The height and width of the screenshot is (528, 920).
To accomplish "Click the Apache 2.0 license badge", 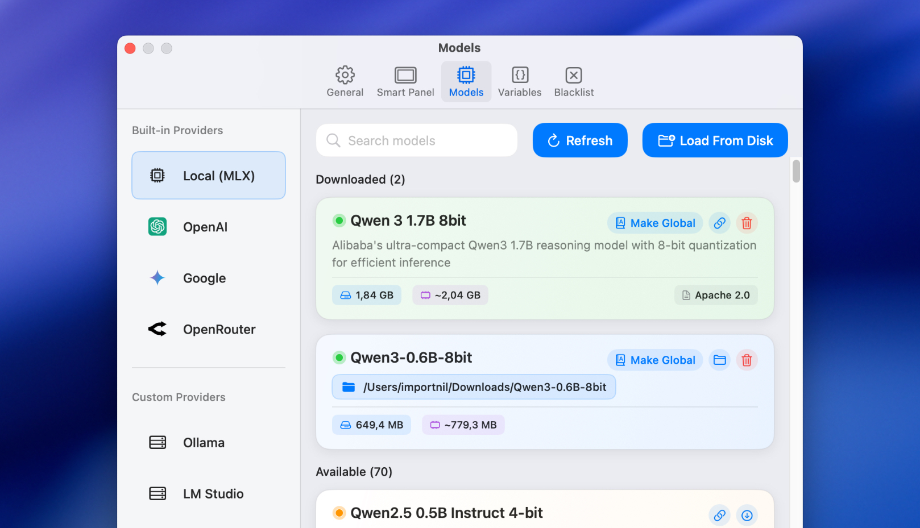I will [716, 295].
